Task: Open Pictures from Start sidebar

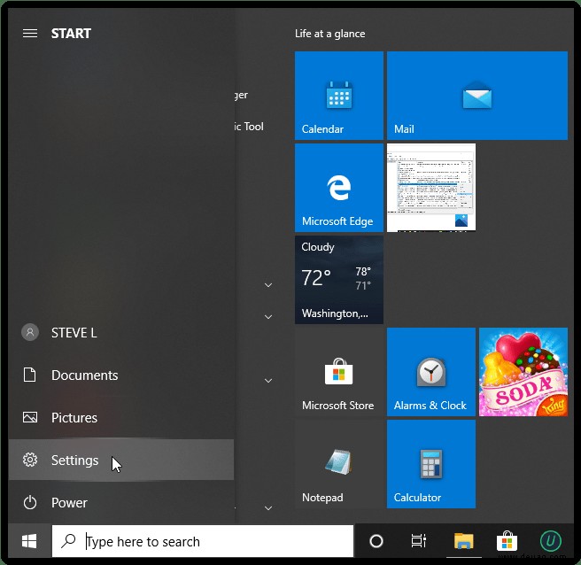Action: click(x=120, y=417)
